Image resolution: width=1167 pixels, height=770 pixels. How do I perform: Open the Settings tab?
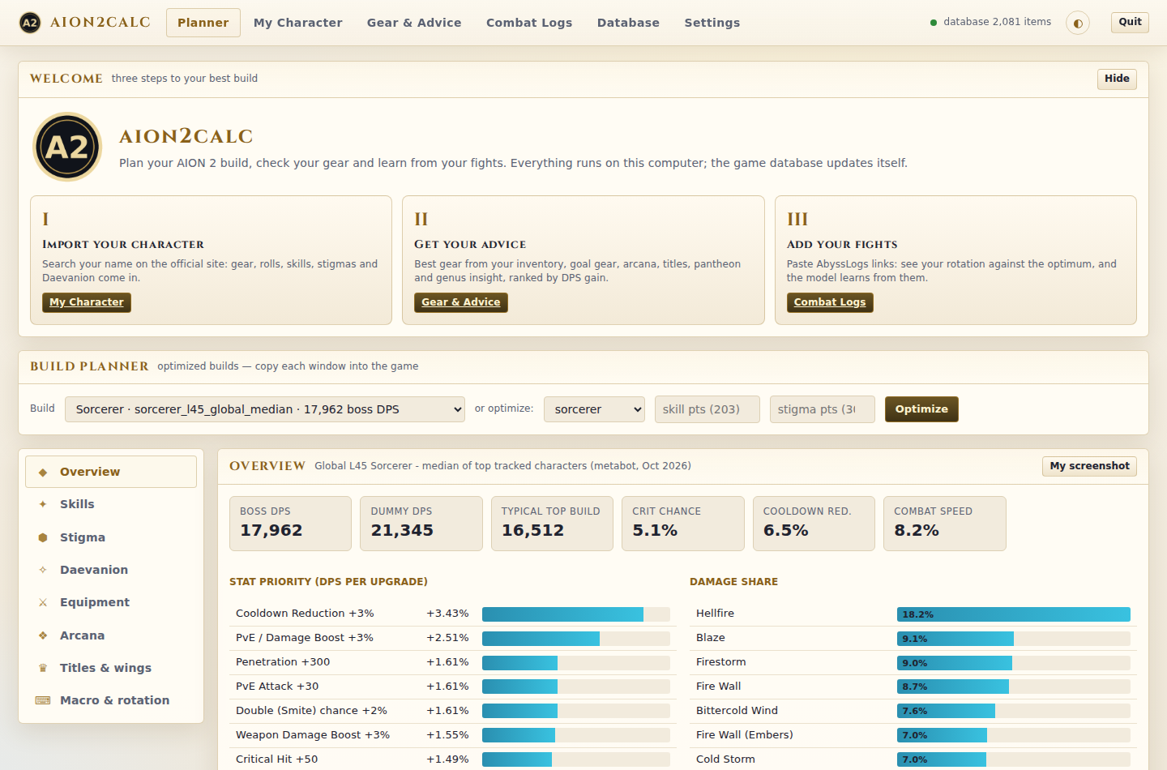pos(712,23)
